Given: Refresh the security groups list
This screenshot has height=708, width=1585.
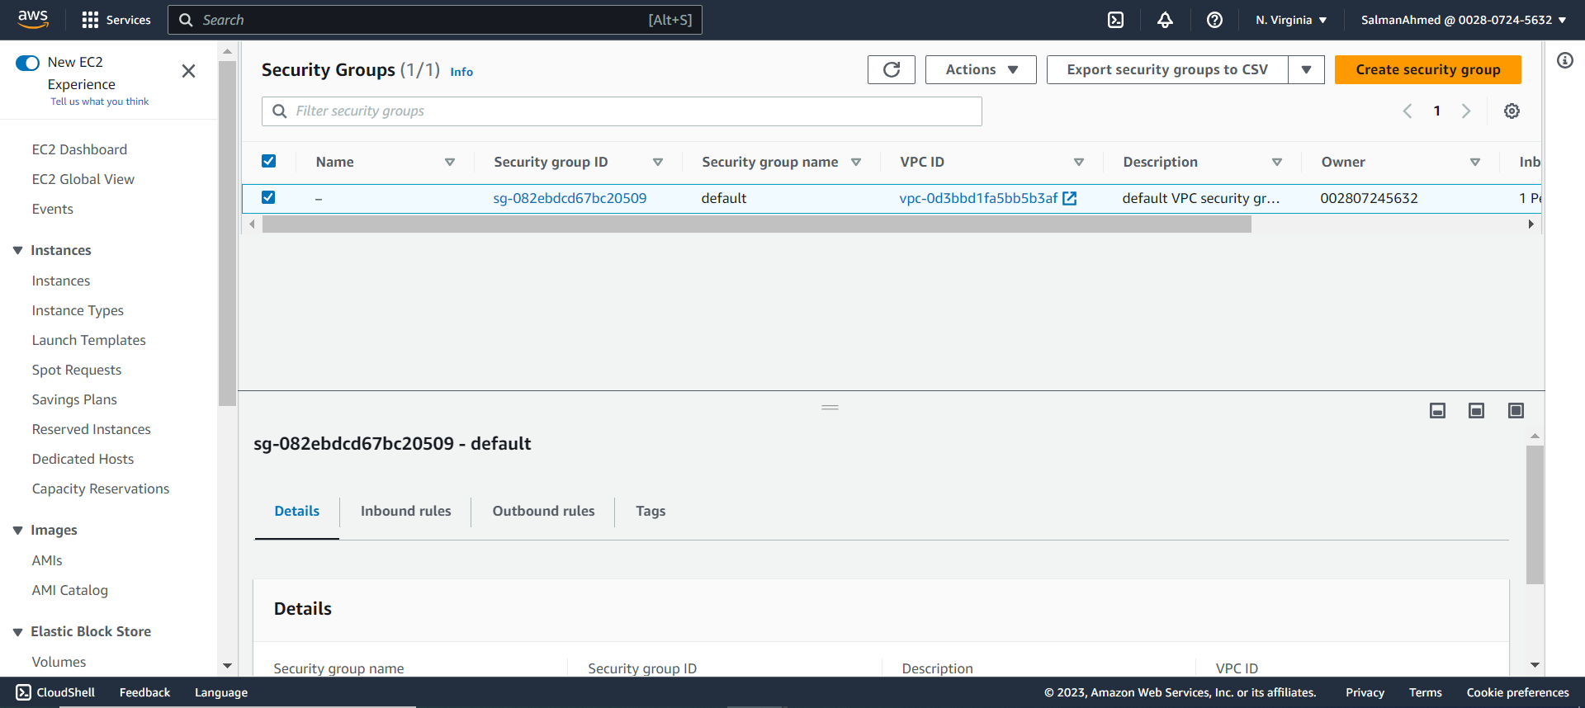Looking at the screenshot, I should tap(892, 69).
